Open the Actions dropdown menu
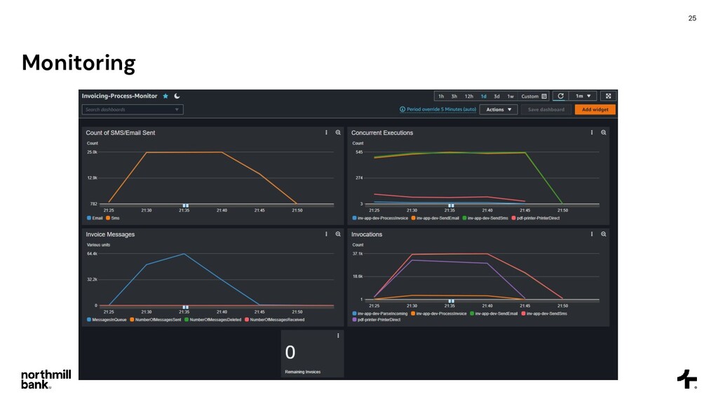 [499, 109]
